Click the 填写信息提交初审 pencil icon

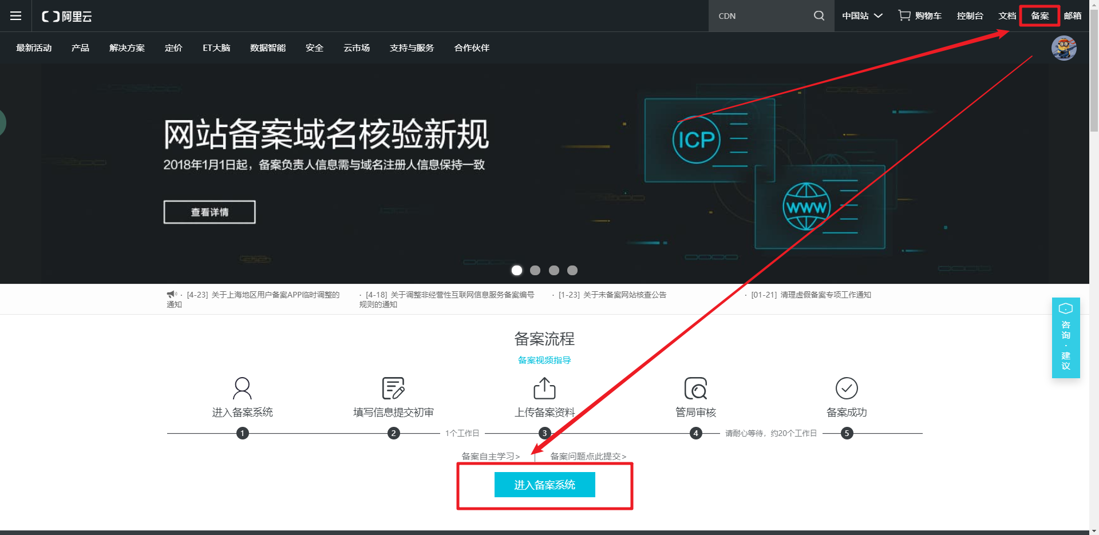(x=393, y=388)
